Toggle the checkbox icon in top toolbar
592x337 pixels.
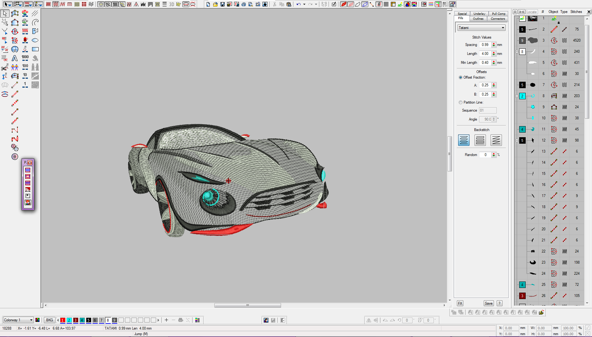click(x=334, y=4)
